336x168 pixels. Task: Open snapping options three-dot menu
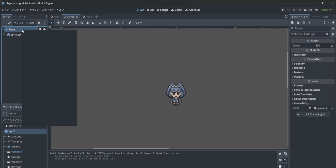pyautogui.click(x=111, y=23)
